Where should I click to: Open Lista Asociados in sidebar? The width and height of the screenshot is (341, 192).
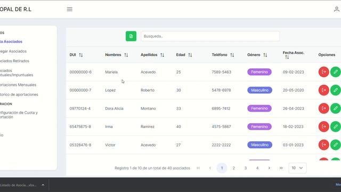[x=11, y=42]
